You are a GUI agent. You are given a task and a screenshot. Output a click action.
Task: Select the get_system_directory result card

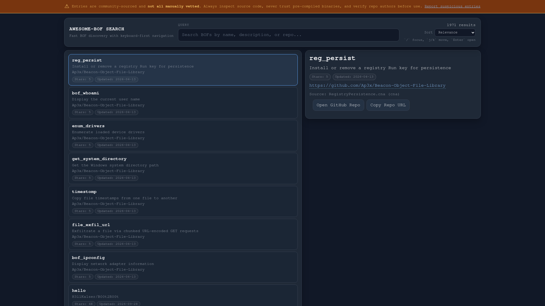[183, 168]
